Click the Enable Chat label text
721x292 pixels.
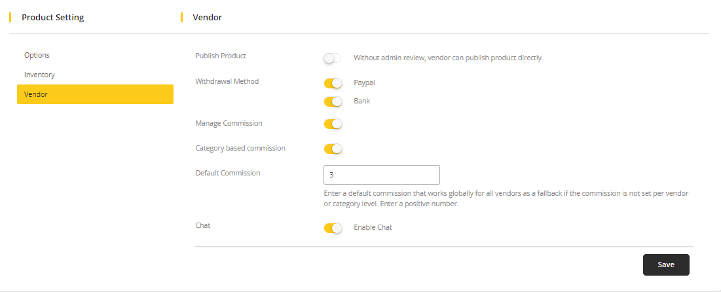373,227
